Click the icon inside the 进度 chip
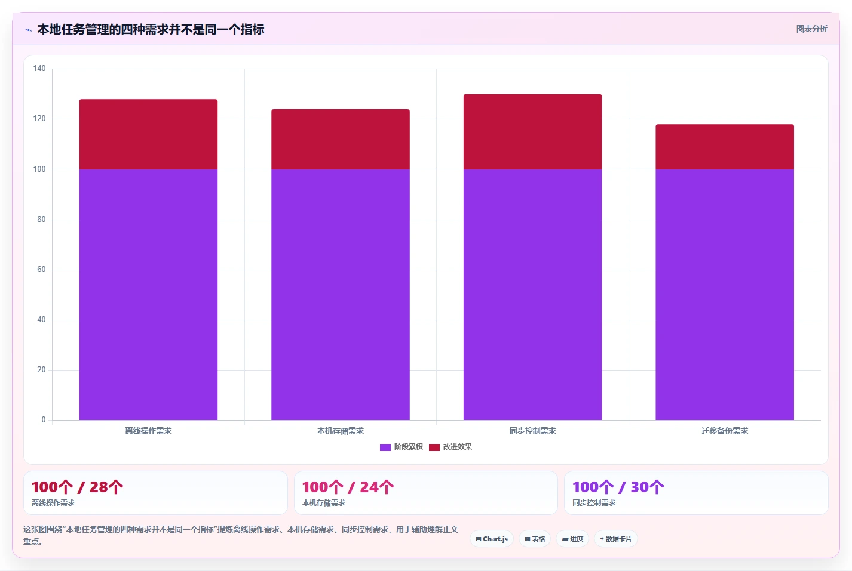The image size is (852, 571). pyautogui.click(x=565, y=539)
